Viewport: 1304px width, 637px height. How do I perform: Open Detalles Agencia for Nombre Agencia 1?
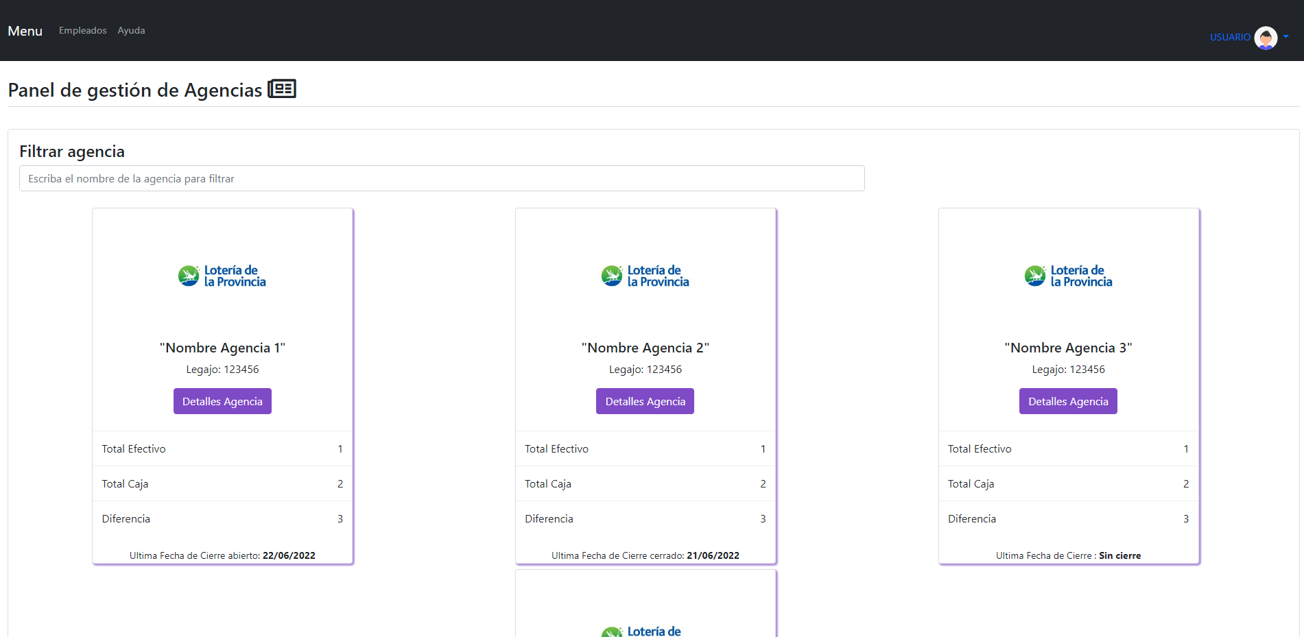pyautogui.click(x=222, y=401)
